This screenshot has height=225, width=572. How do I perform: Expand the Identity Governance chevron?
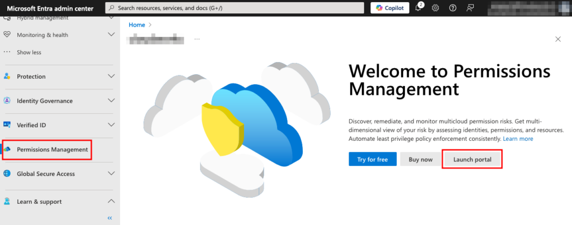(112, 100)
